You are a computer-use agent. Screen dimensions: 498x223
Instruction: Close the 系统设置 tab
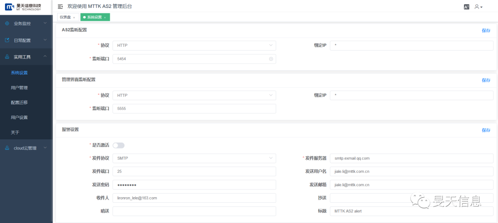pos(105,17)
